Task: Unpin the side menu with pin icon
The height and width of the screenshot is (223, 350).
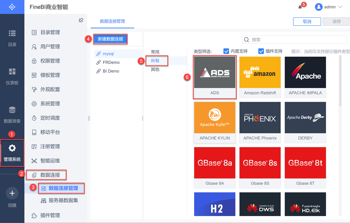Action: [x=81, y=20]
